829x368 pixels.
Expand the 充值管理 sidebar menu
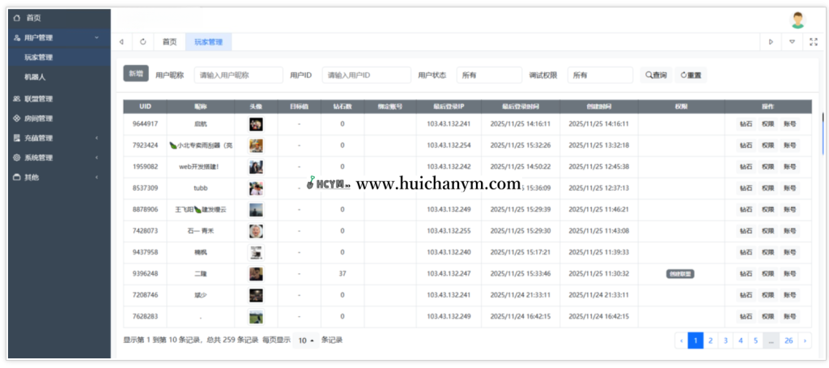coord(38,137)
